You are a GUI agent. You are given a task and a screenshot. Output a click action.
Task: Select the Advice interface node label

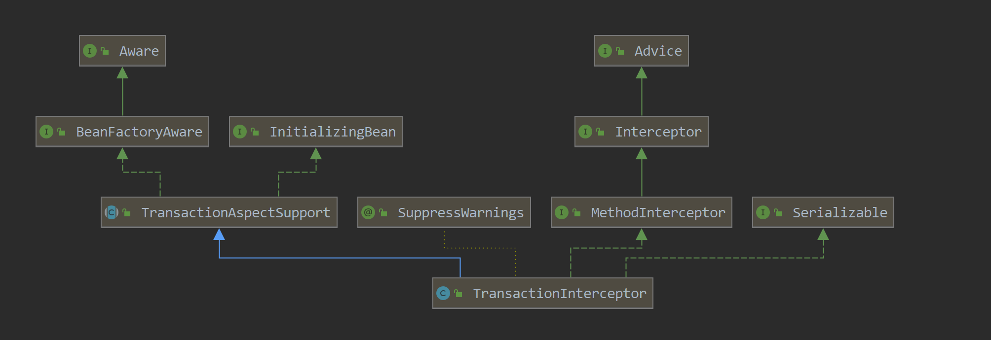(658, 51)
